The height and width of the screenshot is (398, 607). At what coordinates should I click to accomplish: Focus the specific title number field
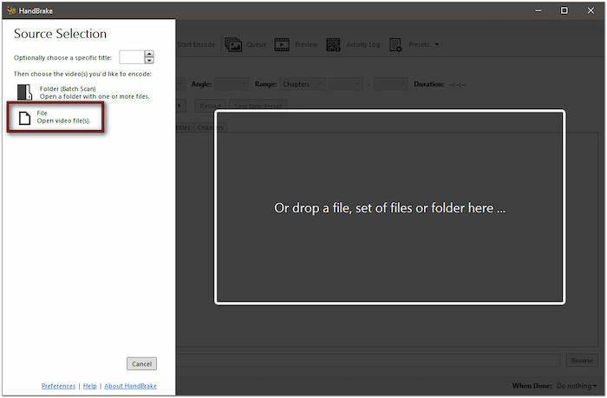point(132,57)
